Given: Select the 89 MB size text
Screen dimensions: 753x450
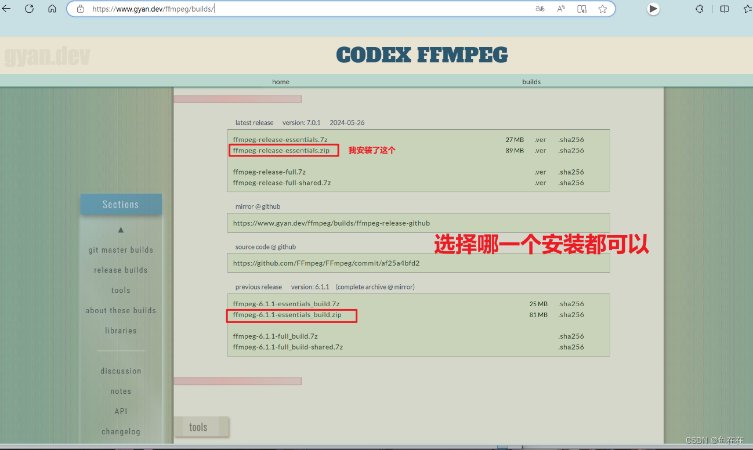Looking at the screenshot, I should [x=515, y=150].
